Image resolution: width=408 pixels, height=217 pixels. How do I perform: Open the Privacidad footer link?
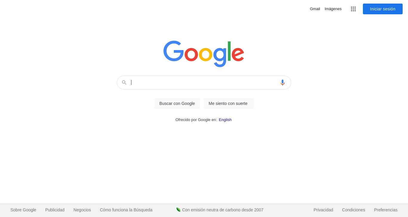click(x=323, y=210)
